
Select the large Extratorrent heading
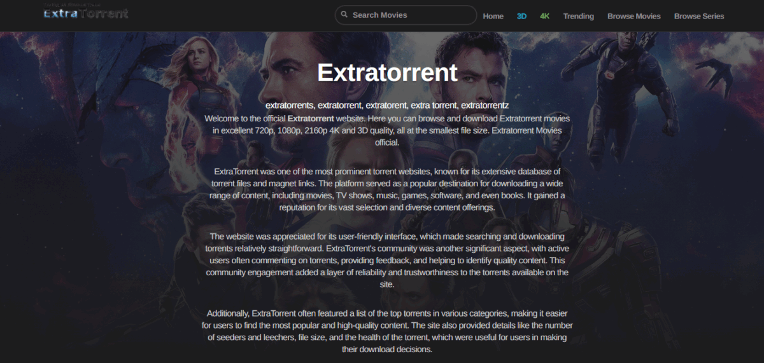click(387, 72)
